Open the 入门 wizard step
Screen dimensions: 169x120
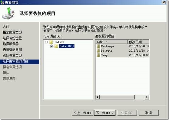pos(6,27)
